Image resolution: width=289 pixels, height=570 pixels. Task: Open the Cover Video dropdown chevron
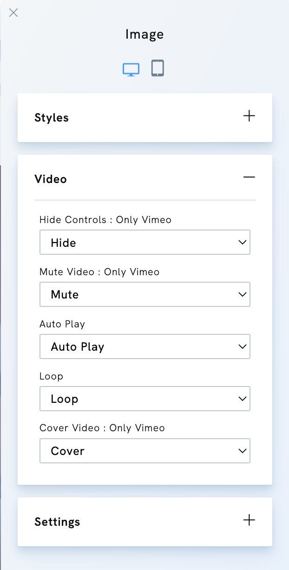point(242,451)
